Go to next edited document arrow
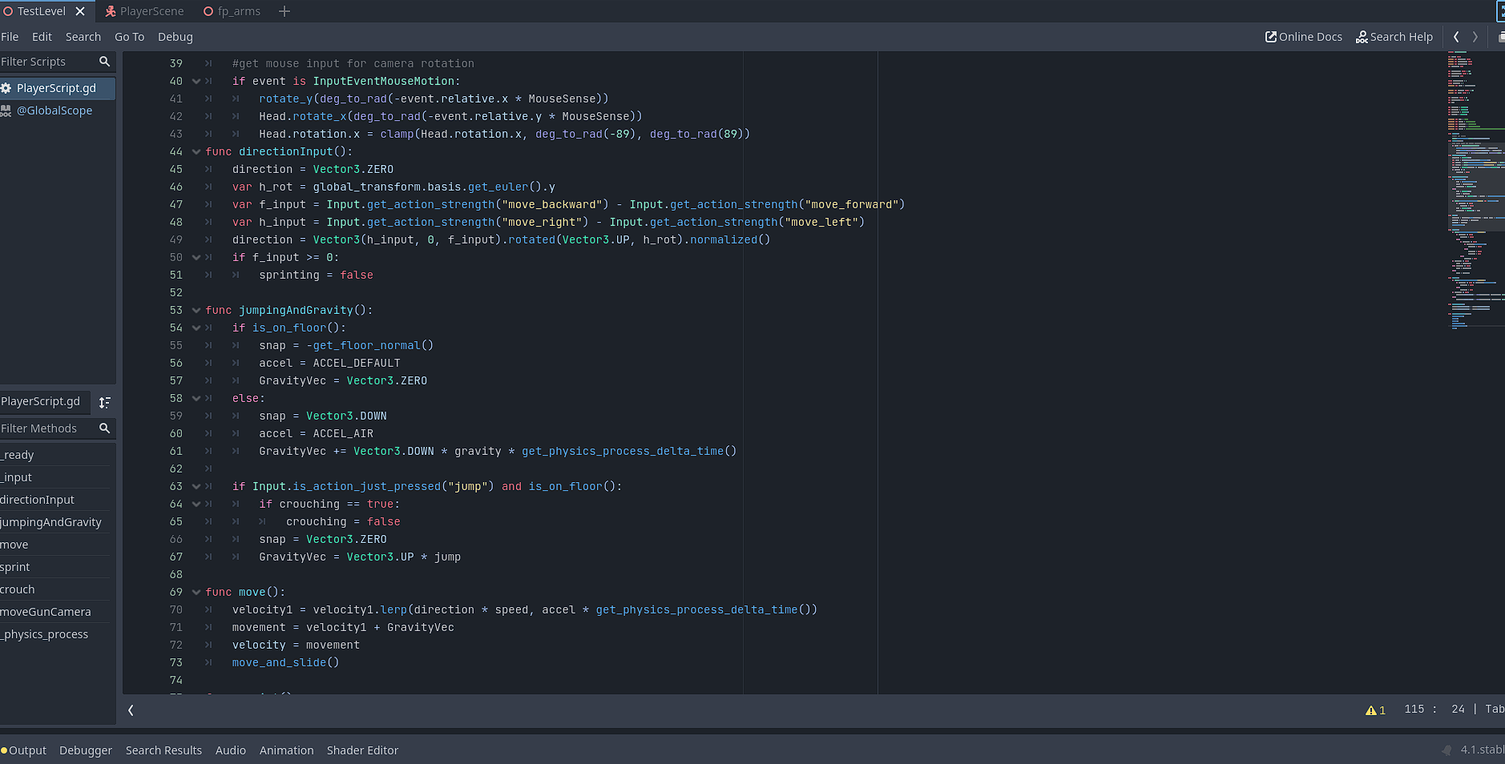Viewport: 1505px width, 764px height. pos(1475,37)
